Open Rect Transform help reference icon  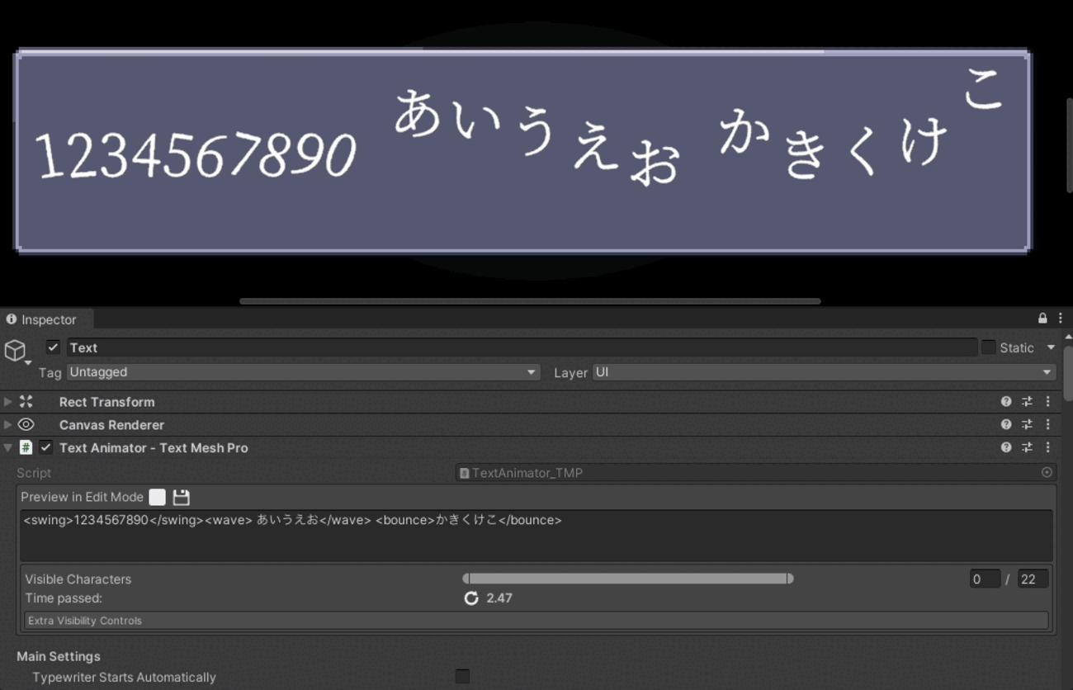[1006, 402]
